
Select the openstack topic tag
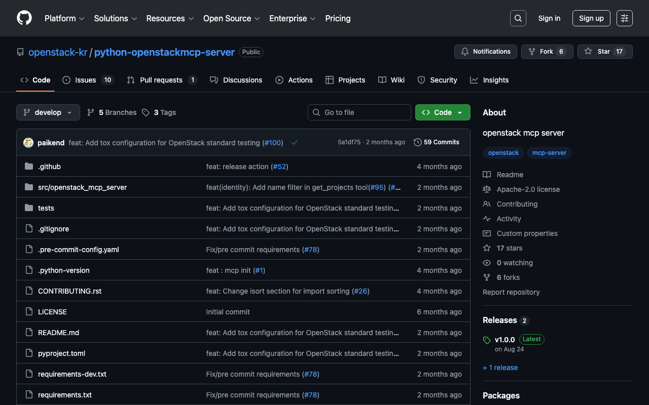[503, 153]
